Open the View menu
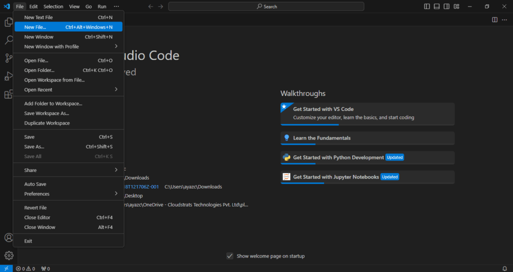Image resolution: width=513 pixels, height=272 pixels. coord(74,6)
